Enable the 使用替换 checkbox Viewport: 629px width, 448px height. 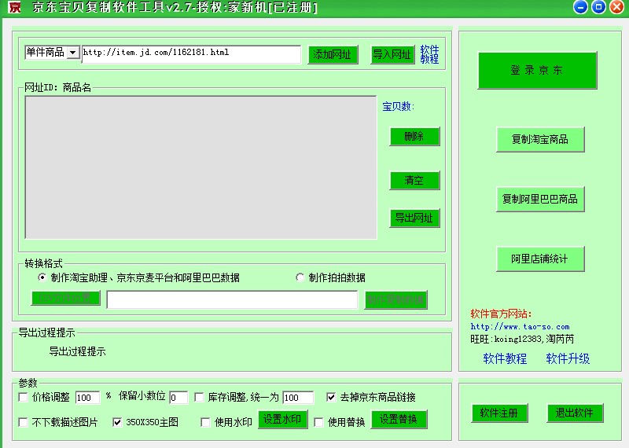(x=319, y=422)
